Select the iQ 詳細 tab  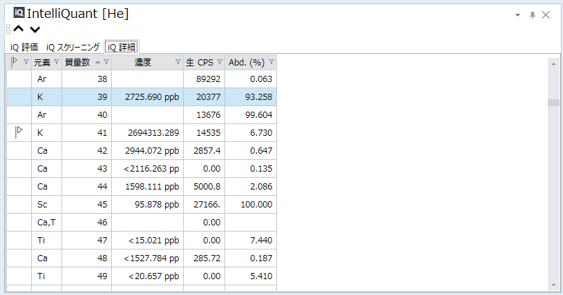pyautogui.click(x=122, y=47)
